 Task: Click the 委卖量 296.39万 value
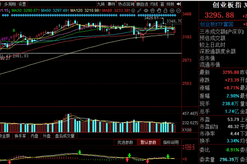click(x=229, y=160)
